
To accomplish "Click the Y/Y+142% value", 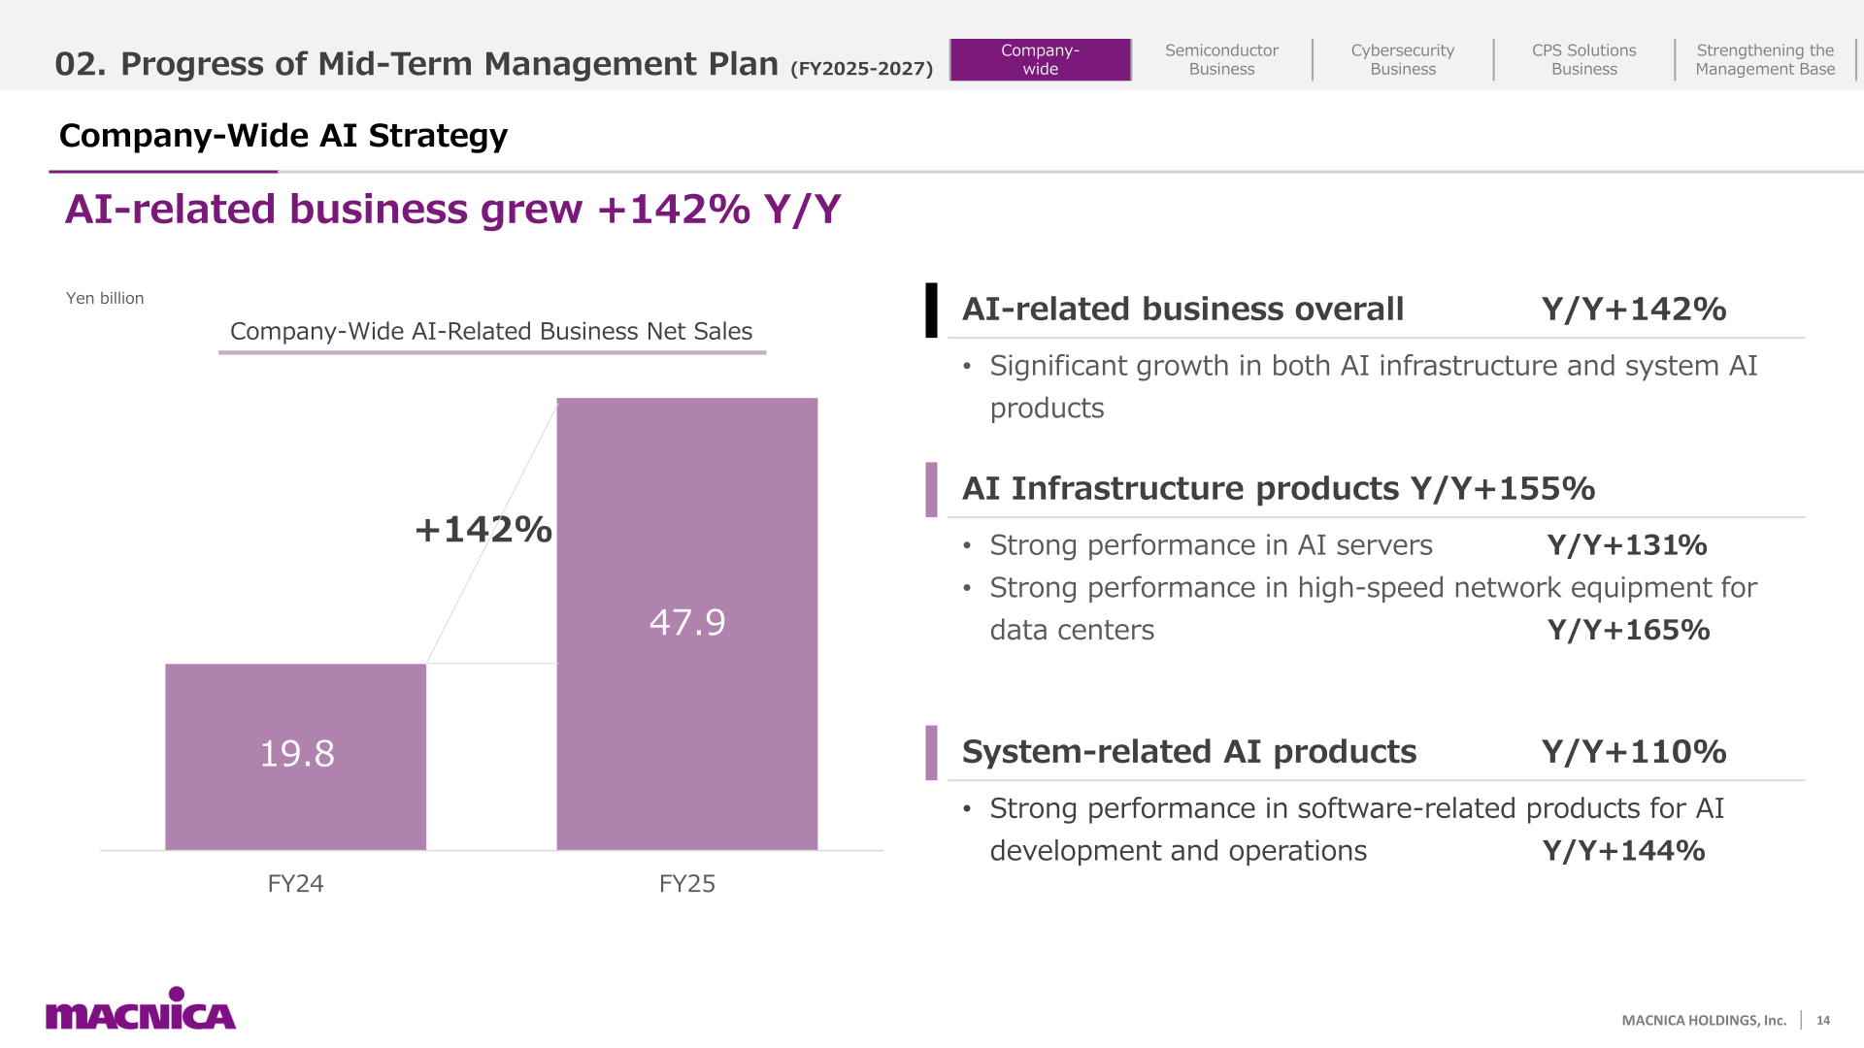I will (x=1634, y=309).
